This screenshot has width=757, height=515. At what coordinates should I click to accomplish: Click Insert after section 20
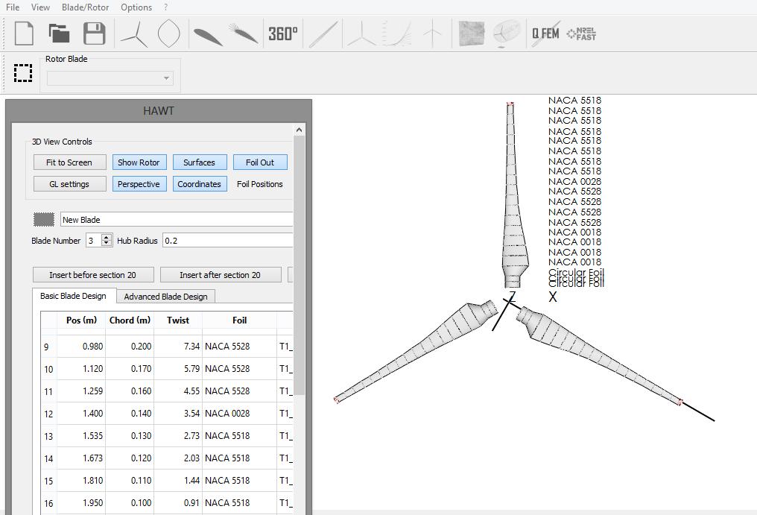point(221,275)
